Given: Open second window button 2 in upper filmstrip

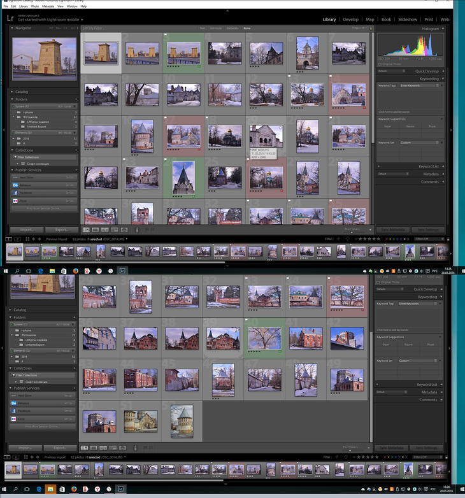Looking at the screenshot, I should point(17,239).
